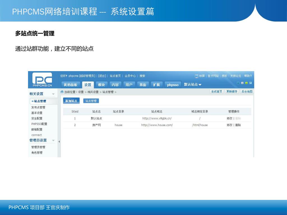Screen dimensions: 287x215
Task: Click the /html/house bound directory cell
Action: pyautogui.click(x=200, y=125)
